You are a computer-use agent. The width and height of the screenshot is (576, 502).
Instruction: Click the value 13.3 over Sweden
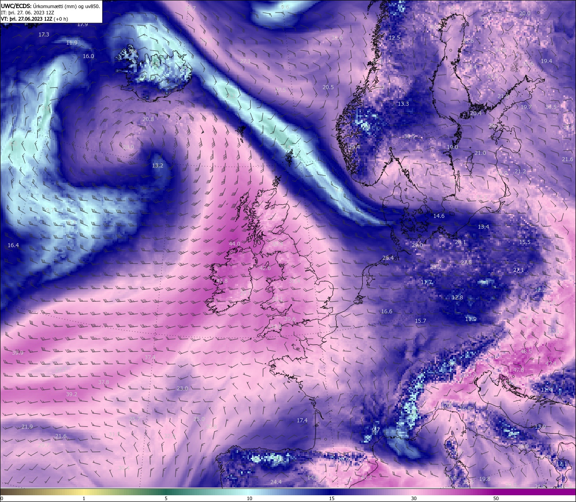[x=403, y=104]
